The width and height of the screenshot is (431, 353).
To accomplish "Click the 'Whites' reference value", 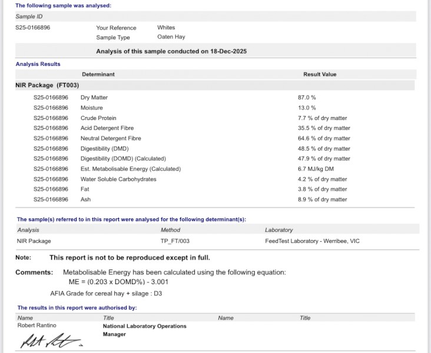I will (166, 28).
